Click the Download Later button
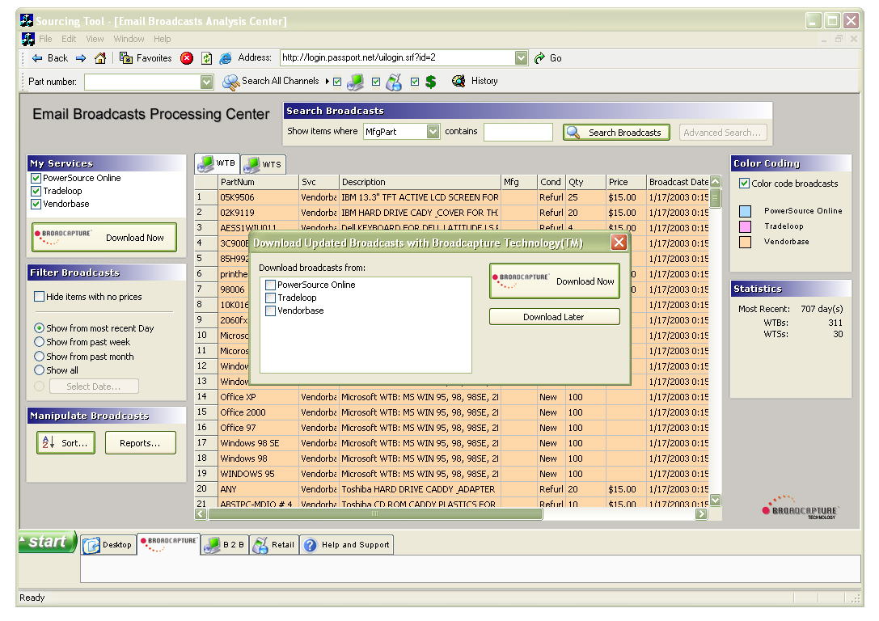Viewport: 879px width, 621px height. tap(555, 317)
